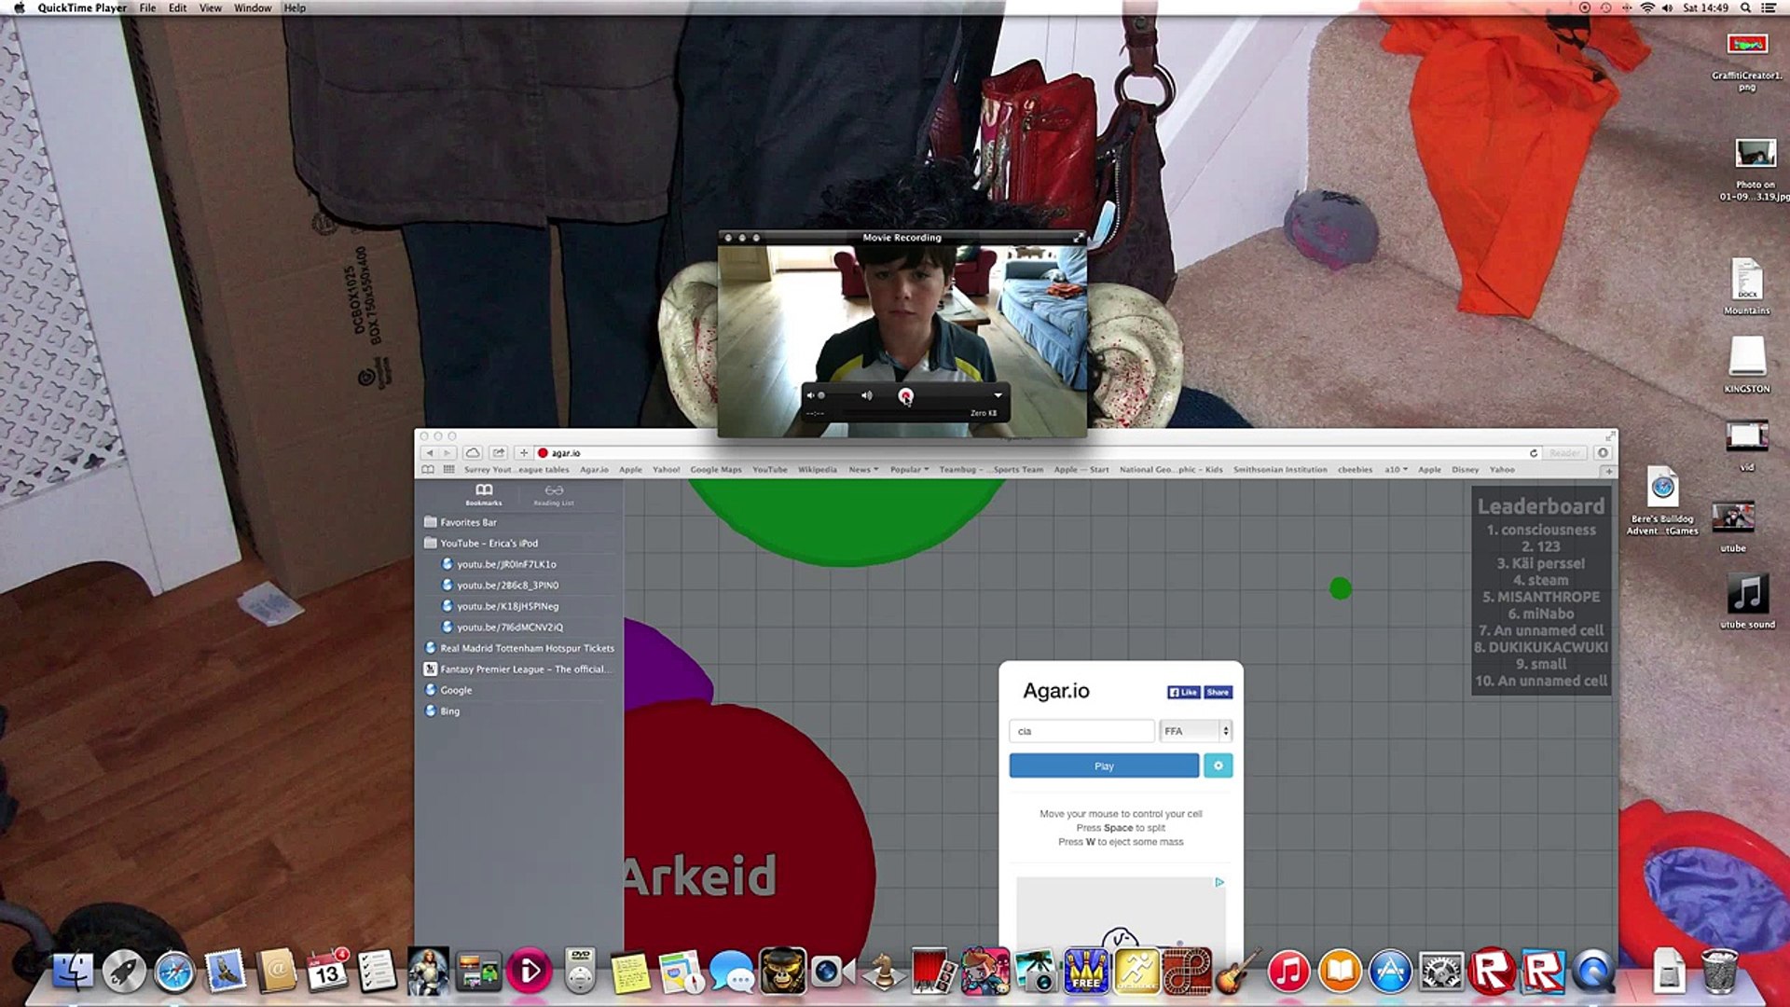Click Wikipedia in the favorites bar
Screen dimensions: 1790x1007
[818, 470]
